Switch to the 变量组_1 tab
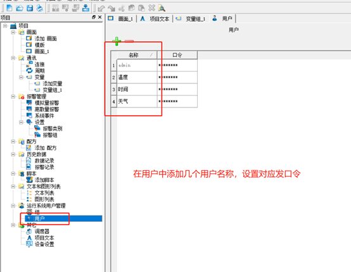Image resolution: width=351 pixels, height=272 pixels. coord(191,19)
